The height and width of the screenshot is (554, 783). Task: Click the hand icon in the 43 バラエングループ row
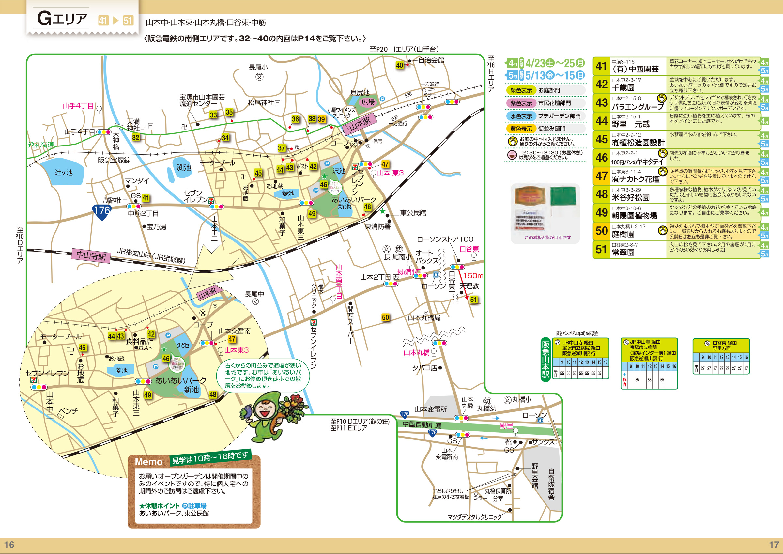(662, 98)
